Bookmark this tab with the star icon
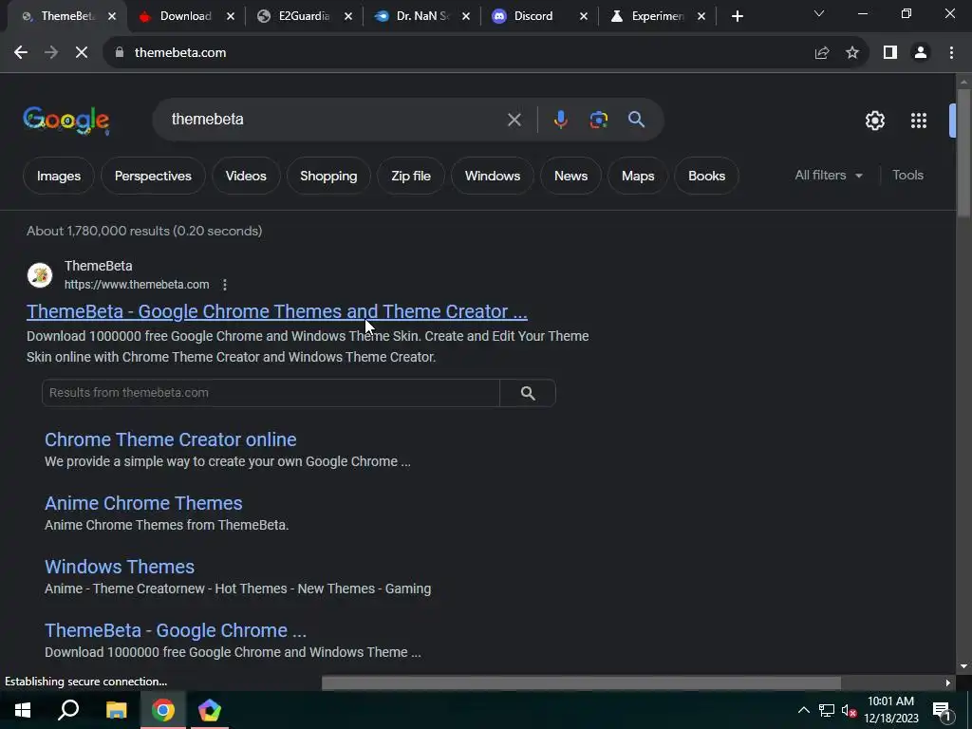Image resolution: width=972 pixels, height=729 pixels. 852,53
